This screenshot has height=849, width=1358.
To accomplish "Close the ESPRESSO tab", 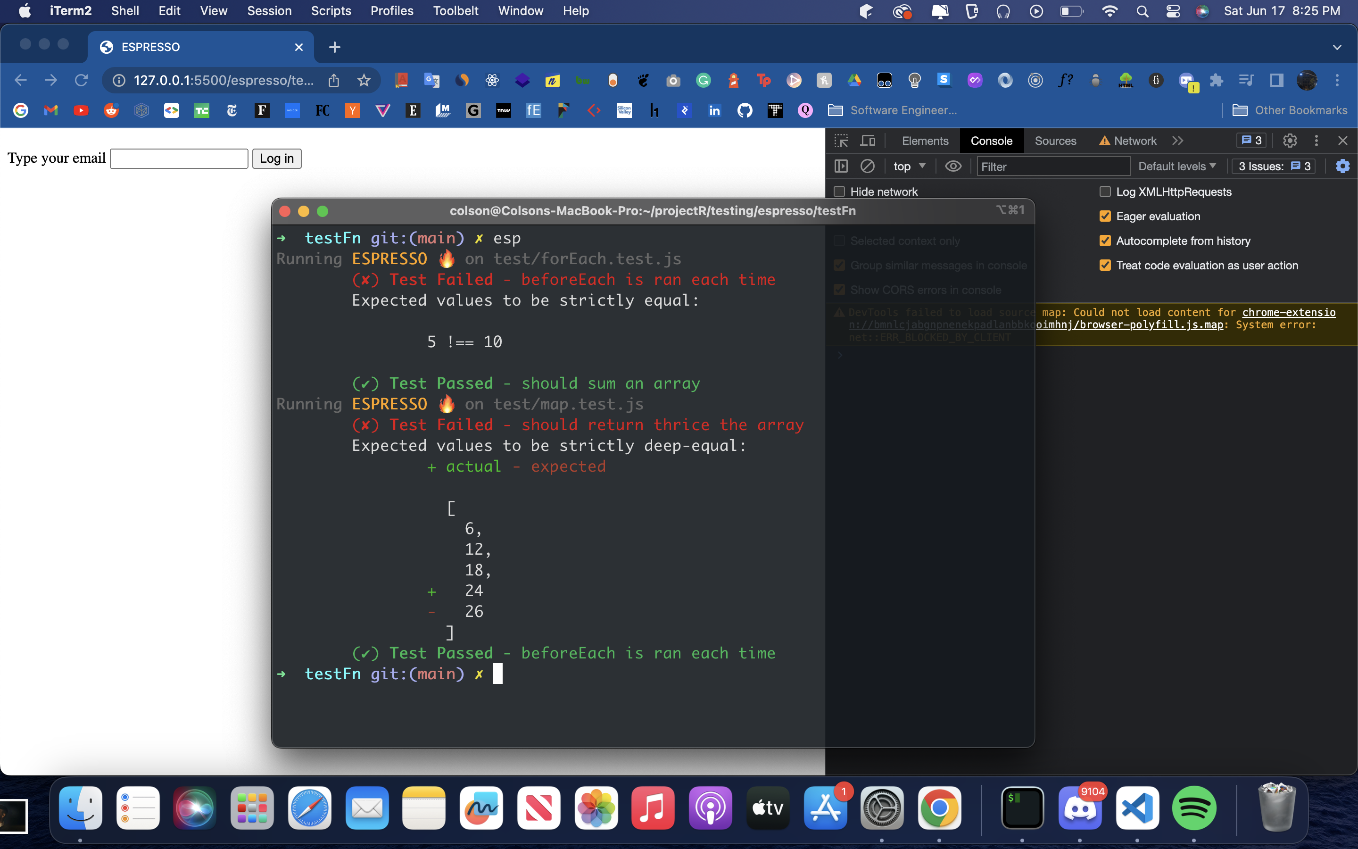I will pos(299,47).
